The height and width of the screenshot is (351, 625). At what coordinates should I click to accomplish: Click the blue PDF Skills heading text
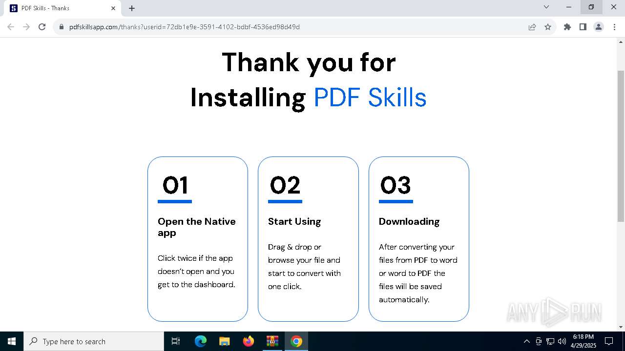coord(370,97)
